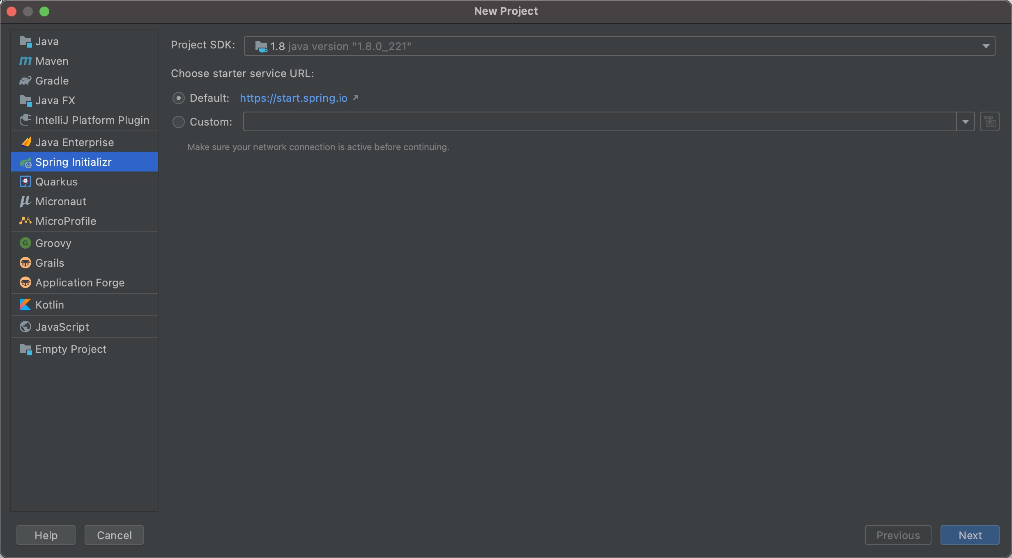Click the MicroProfile icon
The image size is (1012, 558).
click(25, 221)
